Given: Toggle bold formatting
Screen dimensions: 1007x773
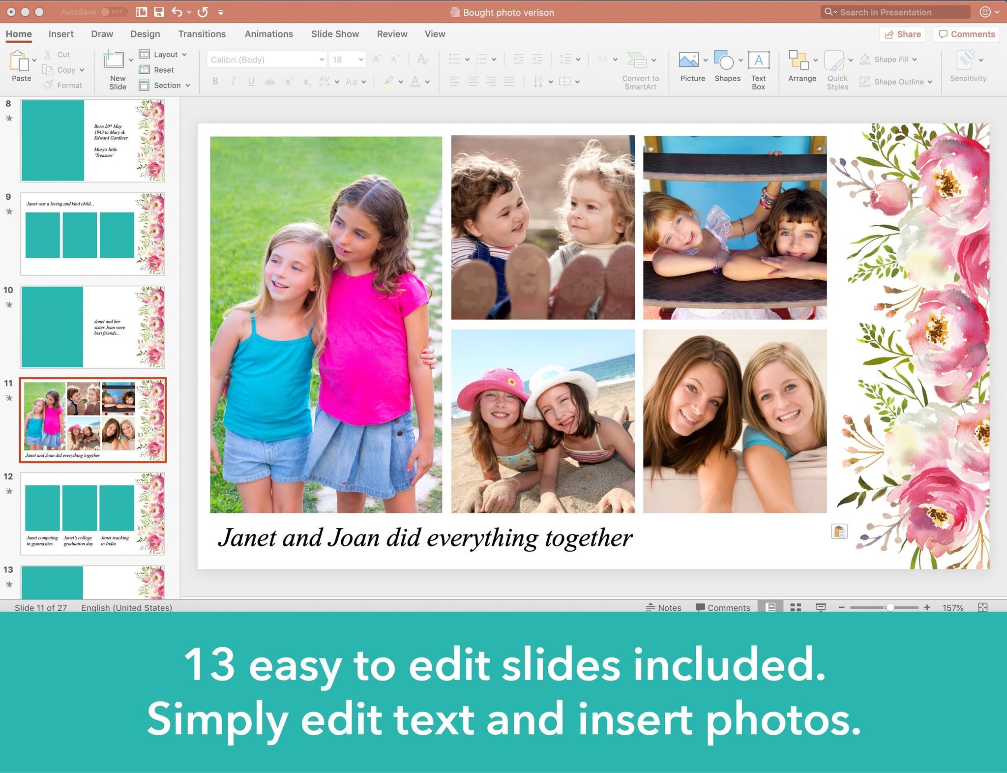Looking at the screenshot, I should coord(215,82).
